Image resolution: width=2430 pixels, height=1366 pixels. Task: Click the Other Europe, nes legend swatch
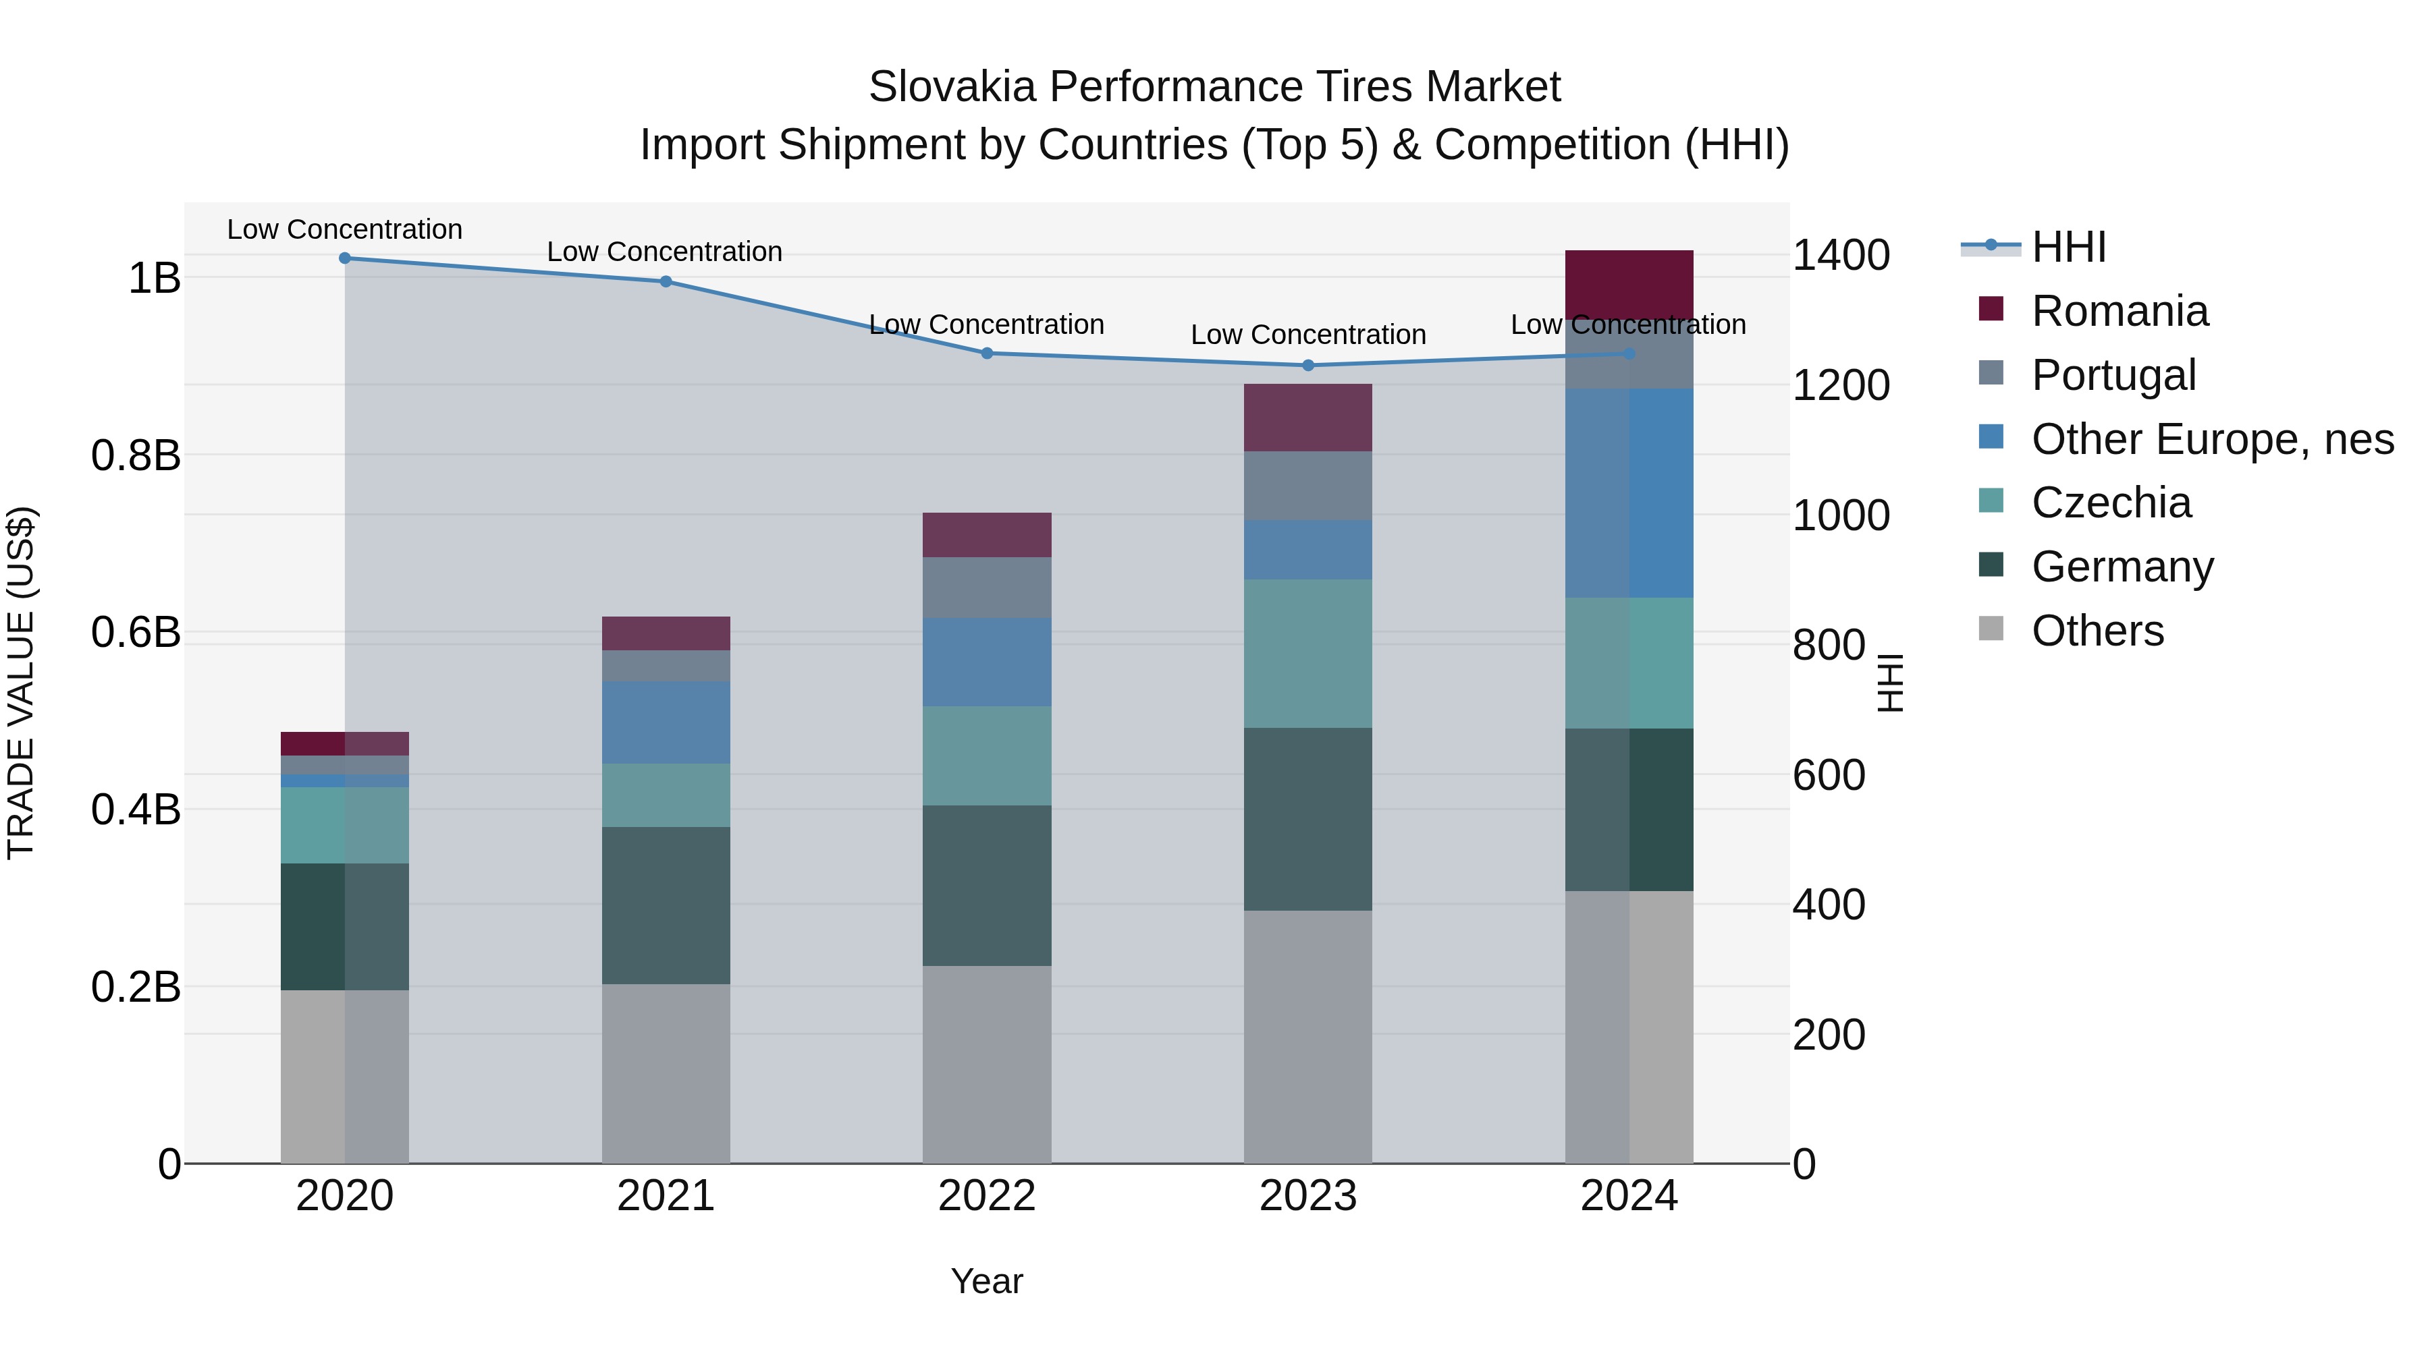pos(1991,436)
